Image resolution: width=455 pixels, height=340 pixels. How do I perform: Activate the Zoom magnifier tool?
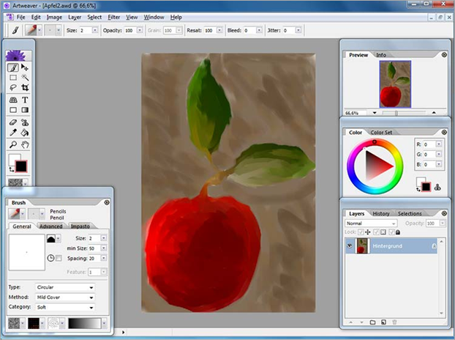point(13,145)
